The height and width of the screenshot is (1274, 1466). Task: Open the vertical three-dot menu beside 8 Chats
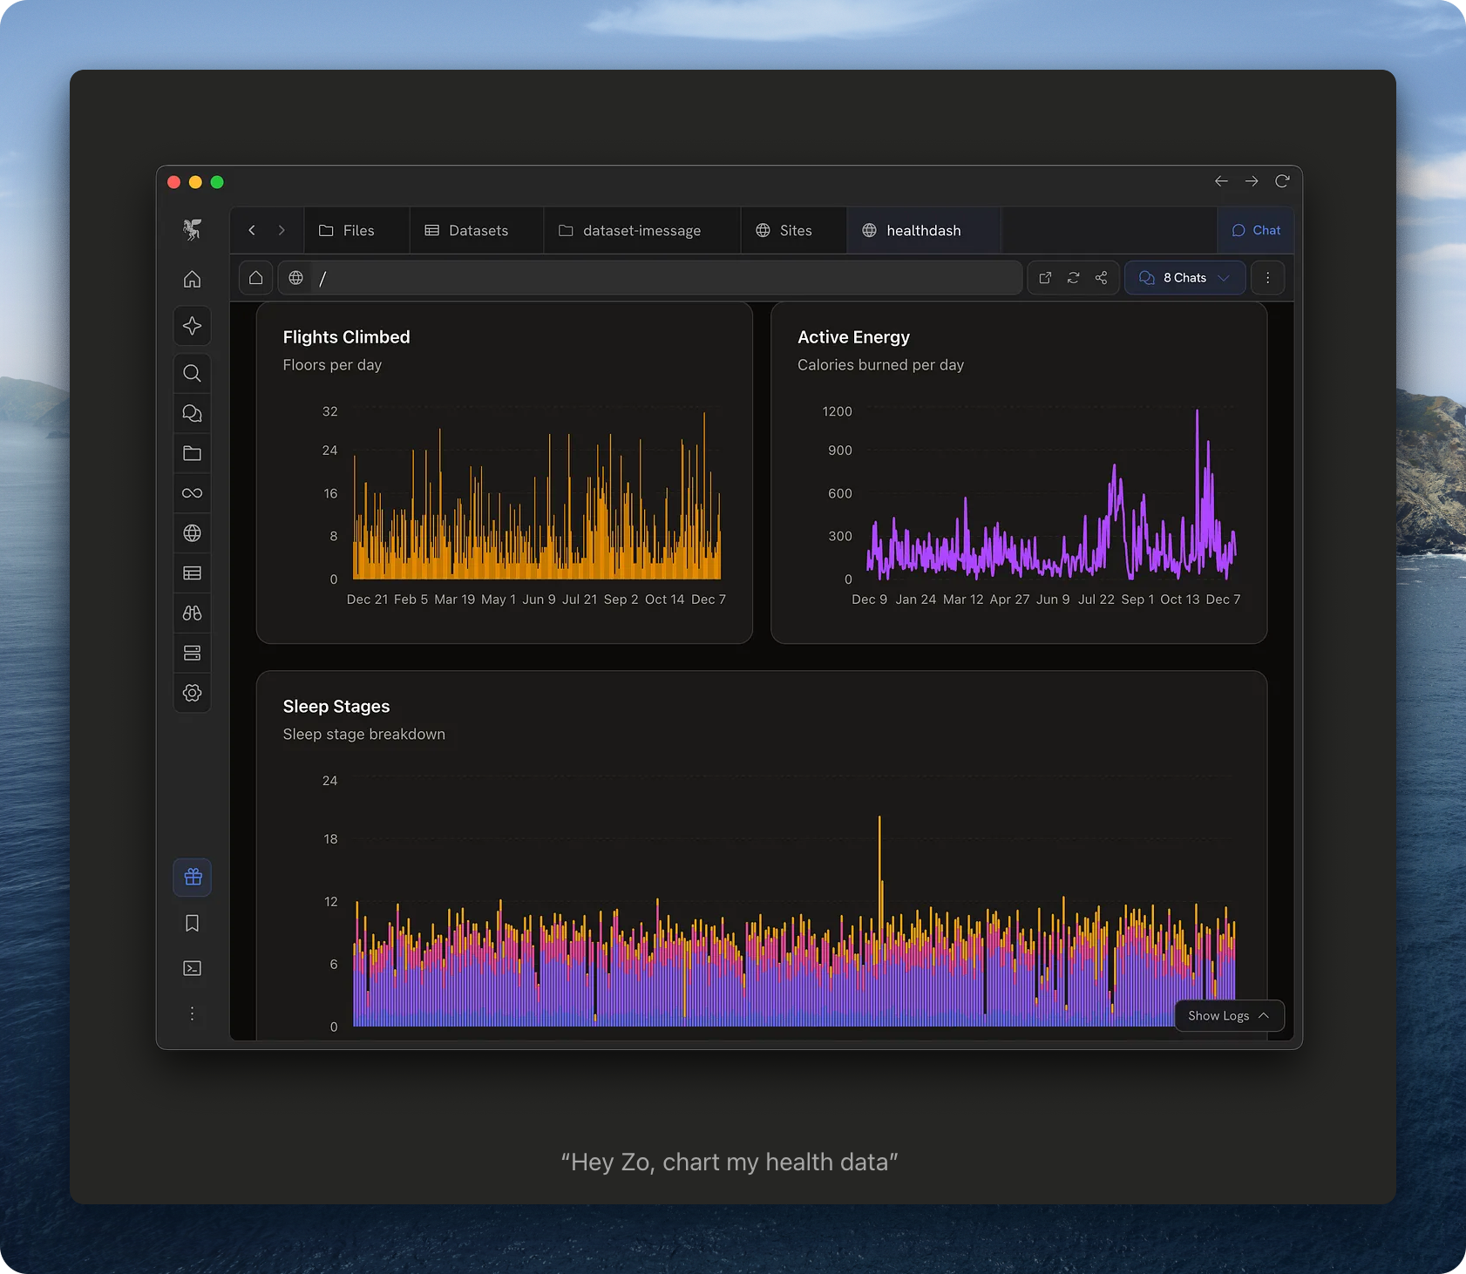(1268, 278)
